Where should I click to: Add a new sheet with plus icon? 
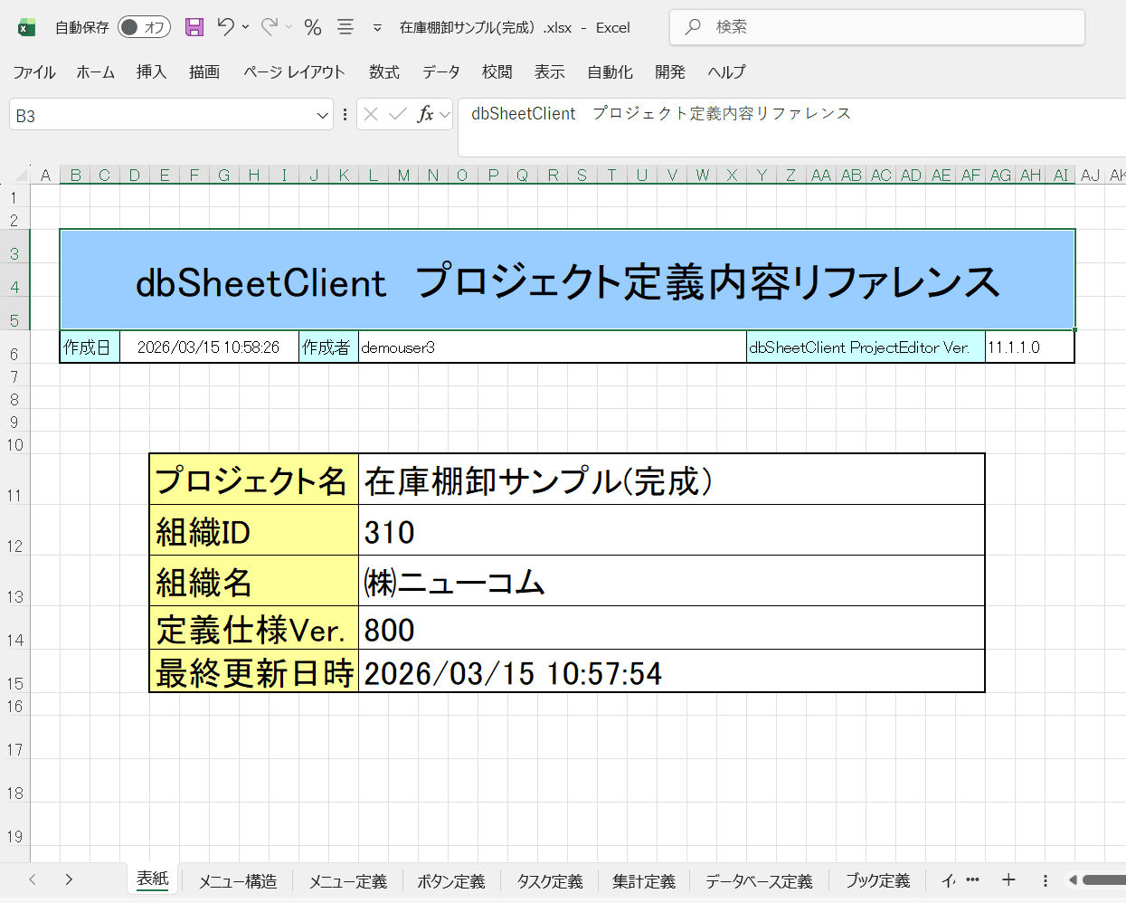[x=1008, y=879]
